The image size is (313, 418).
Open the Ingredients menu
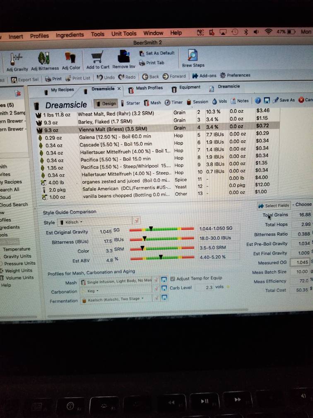click(70, 35)
